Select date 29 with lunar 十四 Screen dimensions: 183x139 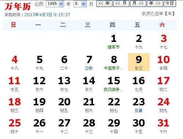coord(113,126)
